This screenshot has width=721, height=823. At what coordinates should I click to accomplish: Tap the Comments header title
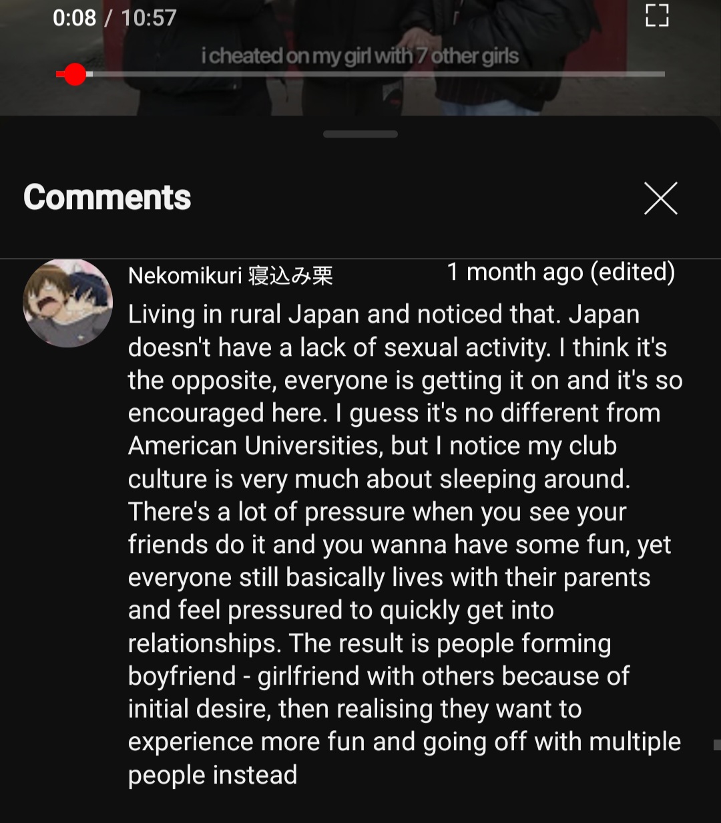coord(107,198)
